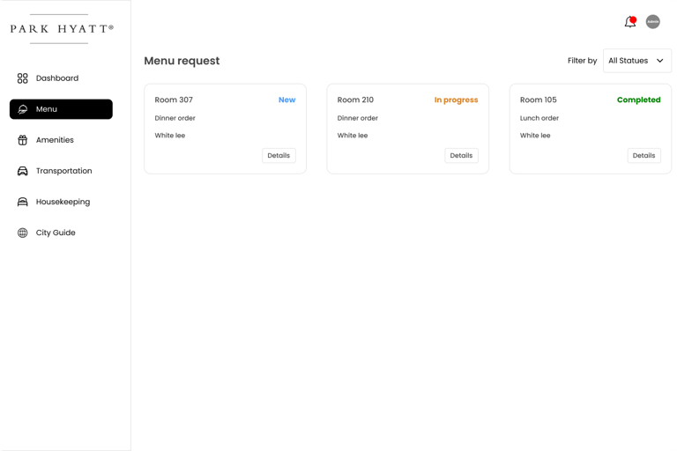This screenshot has height=451, width=677.
Task: Click Dinner order text in Room 210 card
Action: (358, 118)
